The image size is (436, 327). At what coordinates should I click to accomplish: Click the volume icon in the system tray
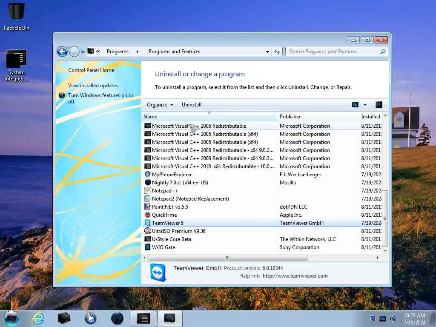393,319
